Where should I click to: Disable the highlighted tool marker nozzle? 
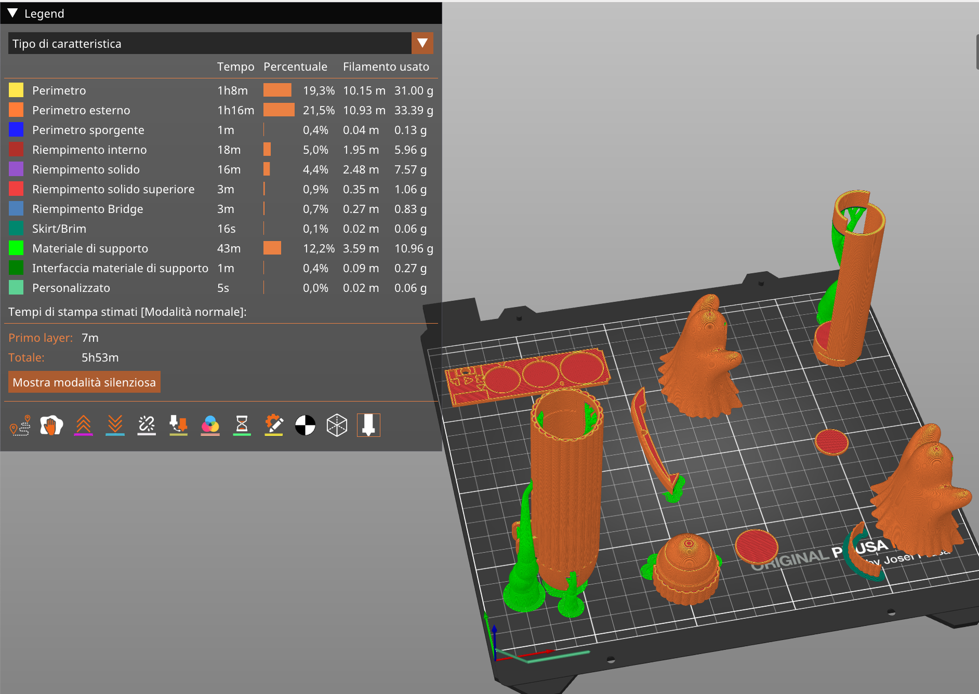(x=368, y=425)
